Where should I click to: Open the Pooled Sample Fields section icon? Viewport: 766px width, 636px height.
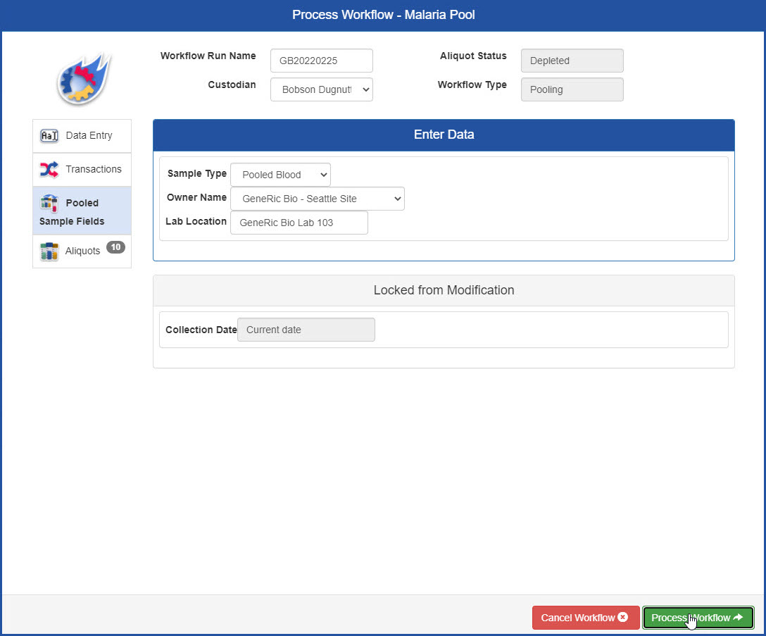[49, 202]
